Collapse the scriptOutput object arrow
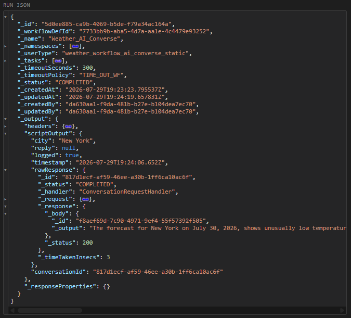351x318 pixels. click(5, 134)
